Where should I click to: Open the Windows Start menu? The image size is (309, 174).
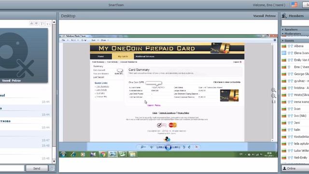point(63,154)
